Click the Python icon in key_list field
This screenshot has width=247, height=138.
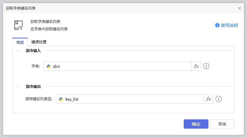61,99
